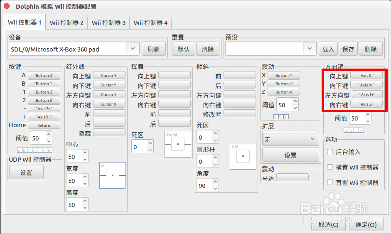The width and height of the screenshot is (391, 234).
Task: Click the 保存 save button
Action: 348,49
